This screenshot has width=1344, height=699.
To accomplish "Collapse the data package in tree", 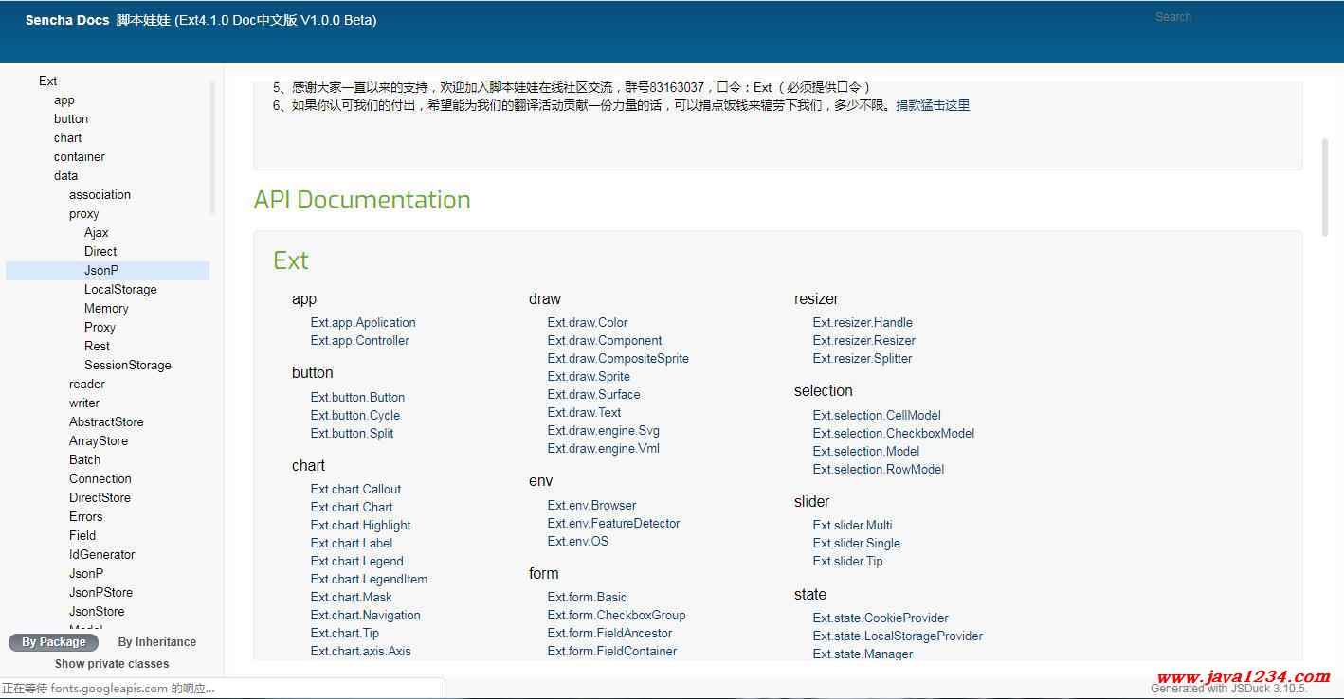I will pyautogui.click(x=66, y=176).
